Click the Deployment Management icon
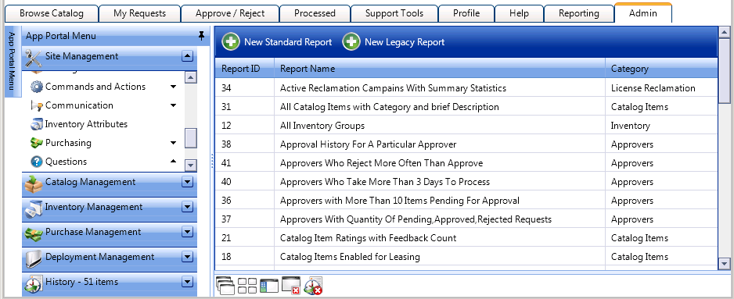 coord(33,258)
